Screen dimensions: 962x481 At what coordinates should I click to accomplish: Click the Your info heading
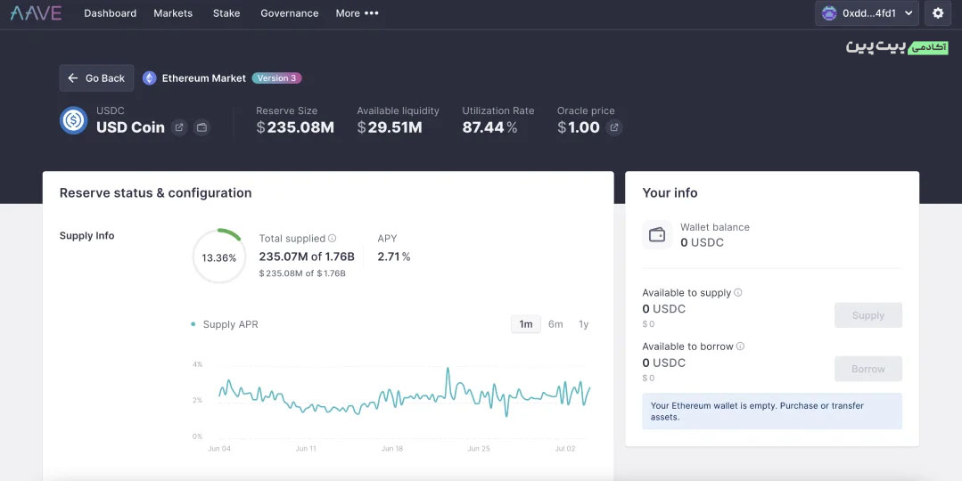(x=670, y=193)
